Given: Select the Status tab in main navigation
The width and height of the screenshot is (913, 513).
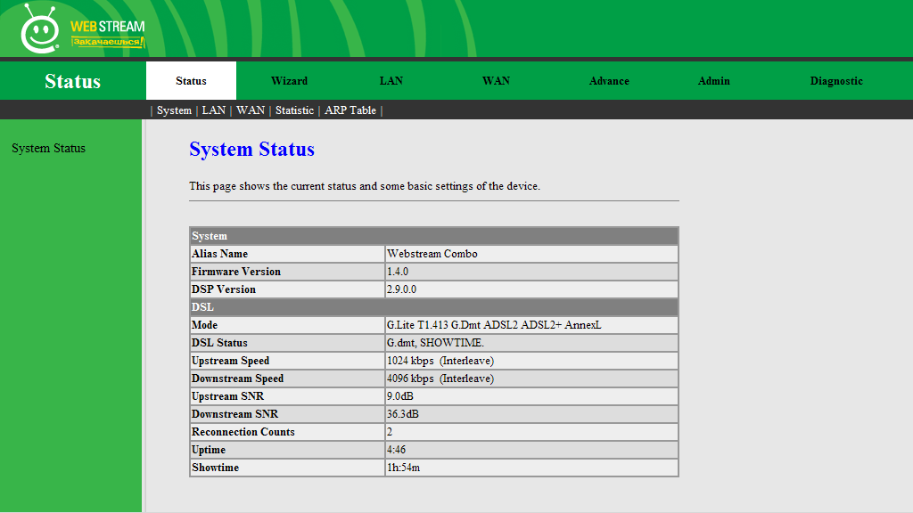Looking at the screenshot, I should (191, 81).
